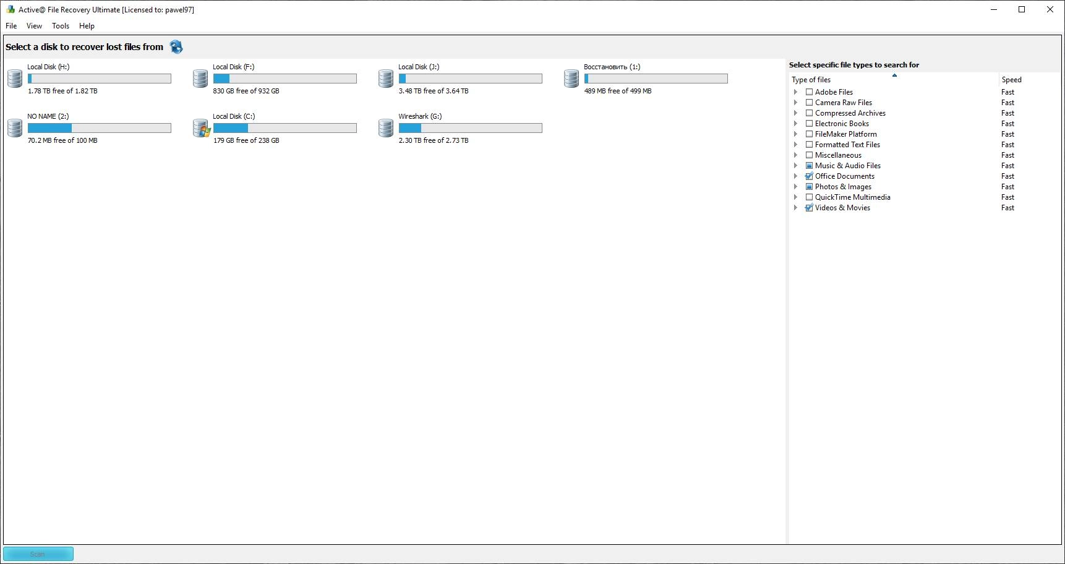Close the Active@ File Recovery window
Screen dimensions: 1065x564
click(1050, 9)
